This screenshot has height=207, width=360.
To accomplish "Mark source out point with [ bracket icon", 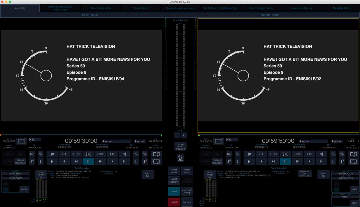I will pyautogui.click(x=136, y=161).
